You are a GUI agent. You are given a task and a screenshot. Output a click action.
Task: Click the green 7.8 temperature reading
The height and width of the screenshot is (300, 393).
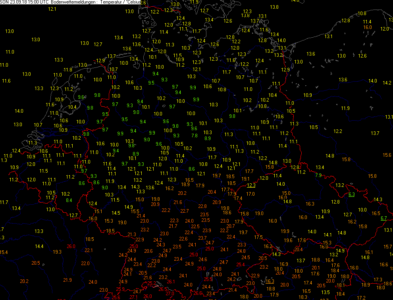pos(195,136)
